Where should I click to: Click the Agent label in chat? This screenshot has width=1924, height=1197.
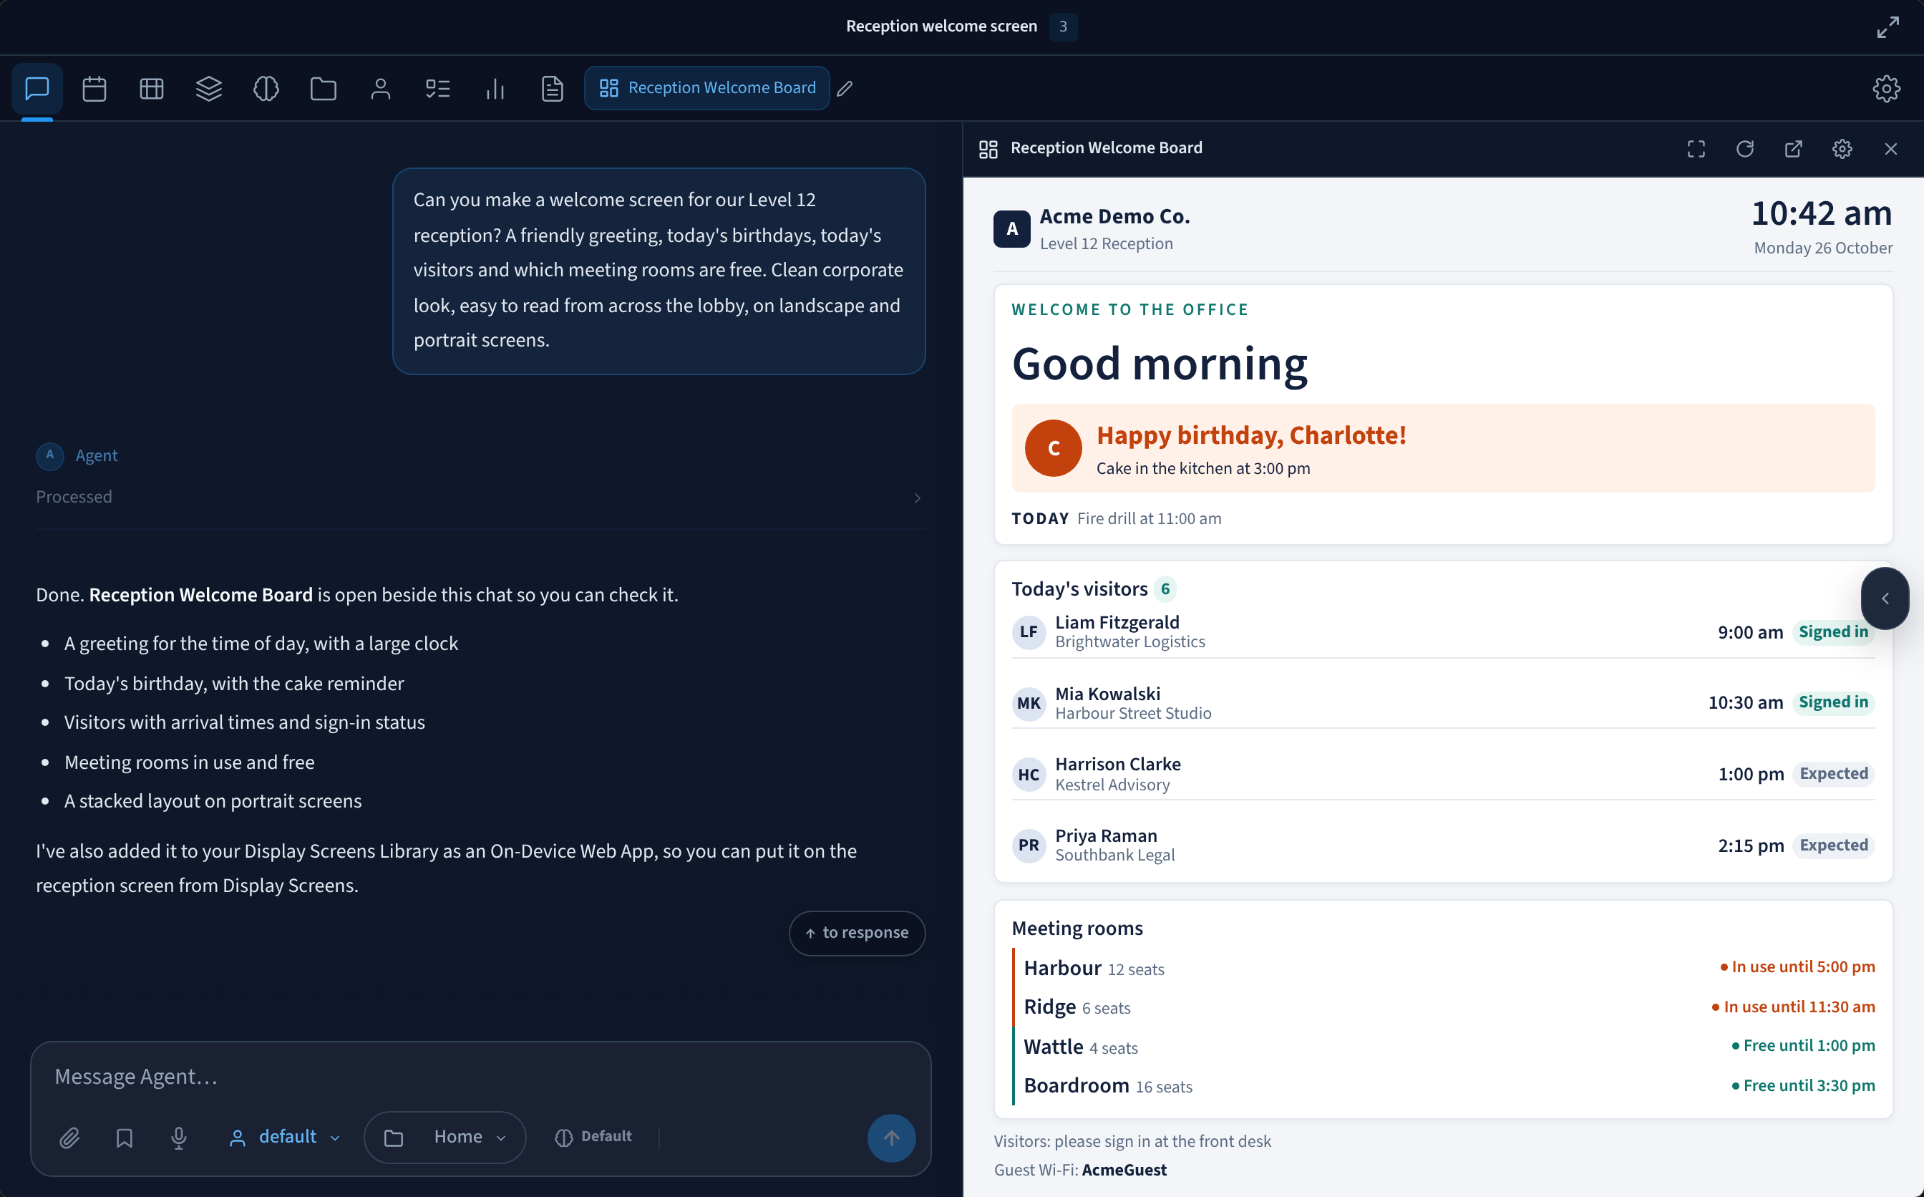tap(96, 455)
